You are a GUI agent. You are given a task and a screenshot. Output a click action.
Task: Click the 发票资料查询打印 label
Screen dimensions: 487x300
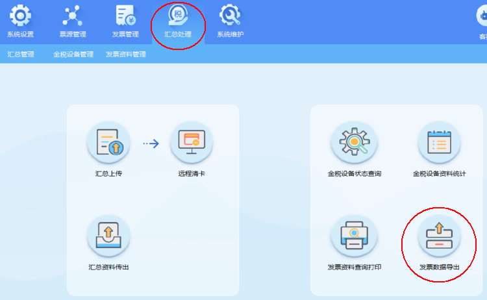point(355,267)
